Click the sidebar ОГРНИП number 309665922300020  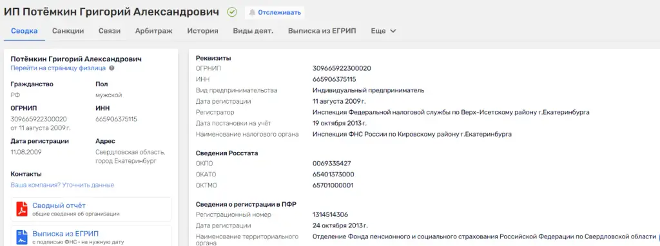[39, 119]
